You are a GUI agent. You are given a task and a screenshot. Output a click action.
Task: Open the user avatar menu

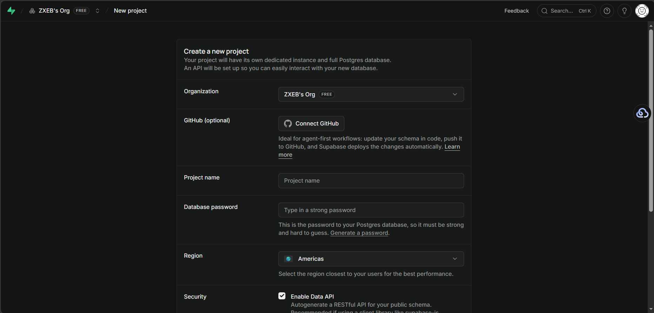coord(642,11)
